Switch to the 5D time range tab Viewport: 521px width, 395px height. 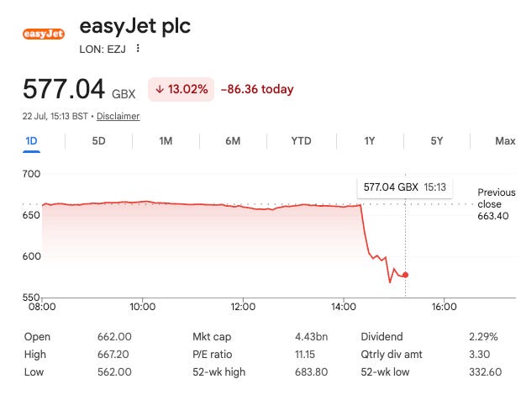[98, 141]
